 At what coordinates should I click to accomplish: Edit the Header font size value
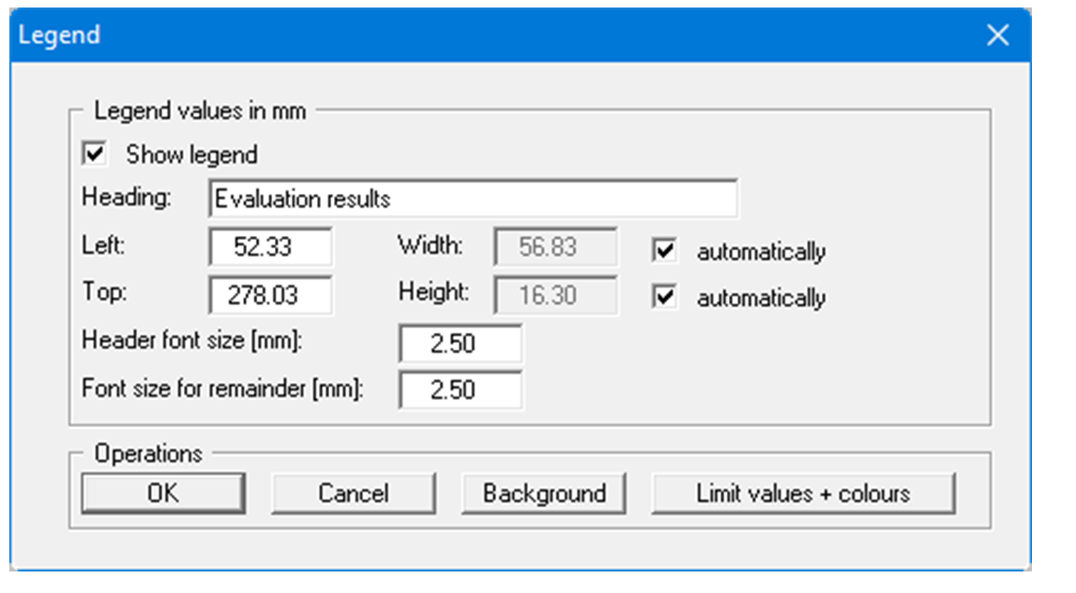pyautogui.click(x=462, y=343)
